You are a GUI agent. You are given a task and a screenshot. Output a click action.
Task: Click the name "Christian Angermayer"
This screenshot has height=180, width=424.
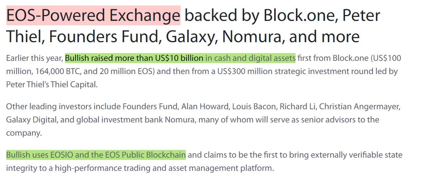point(359,107)
